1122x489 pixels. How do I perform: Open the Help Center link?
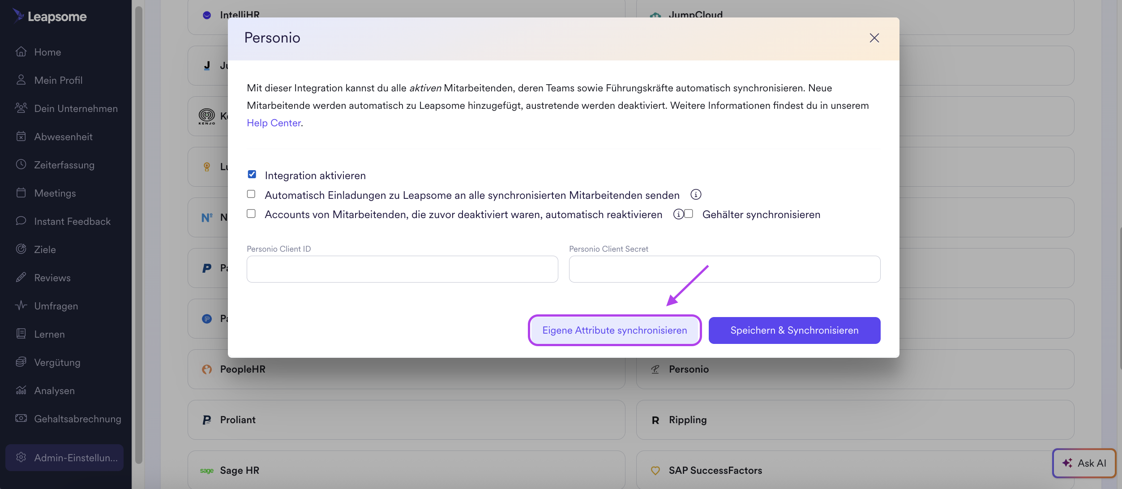274,123
